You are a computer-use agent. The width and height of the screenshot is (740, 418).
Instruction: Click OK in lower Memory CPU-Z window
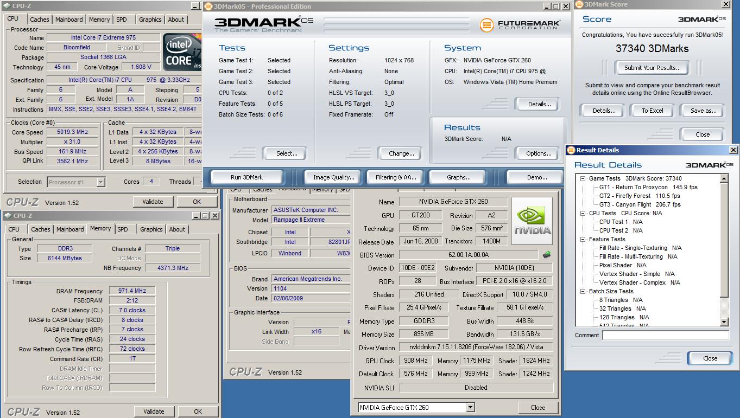point(198,411)
